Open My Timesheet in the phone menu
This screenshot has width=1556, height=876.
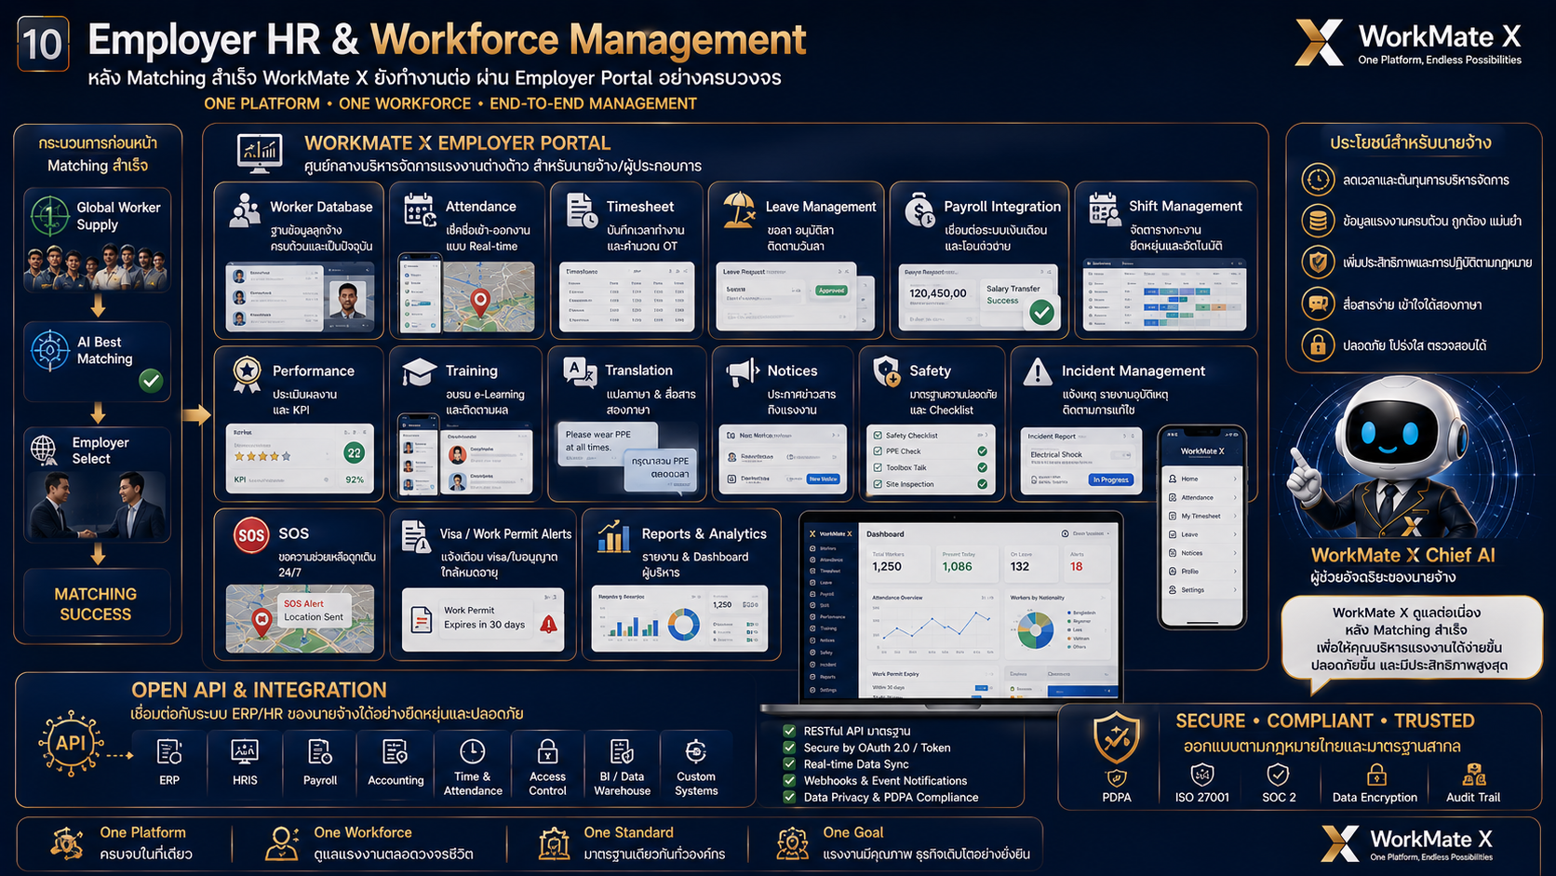(1202, 516)
